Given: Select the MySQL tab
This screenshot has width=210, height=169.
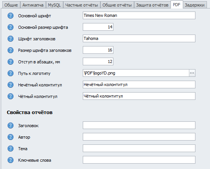Looking at the screenshot, I should (54, 5).
